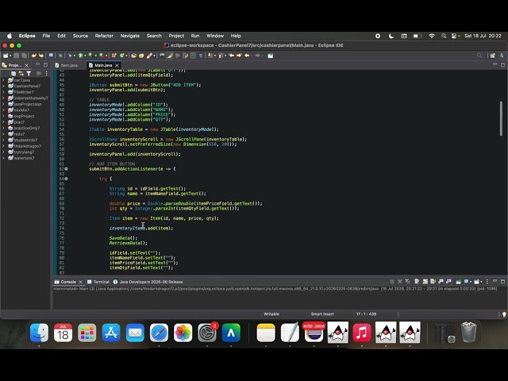Open Spotlight search in the macOS menu bar

[x=444, y=36]
